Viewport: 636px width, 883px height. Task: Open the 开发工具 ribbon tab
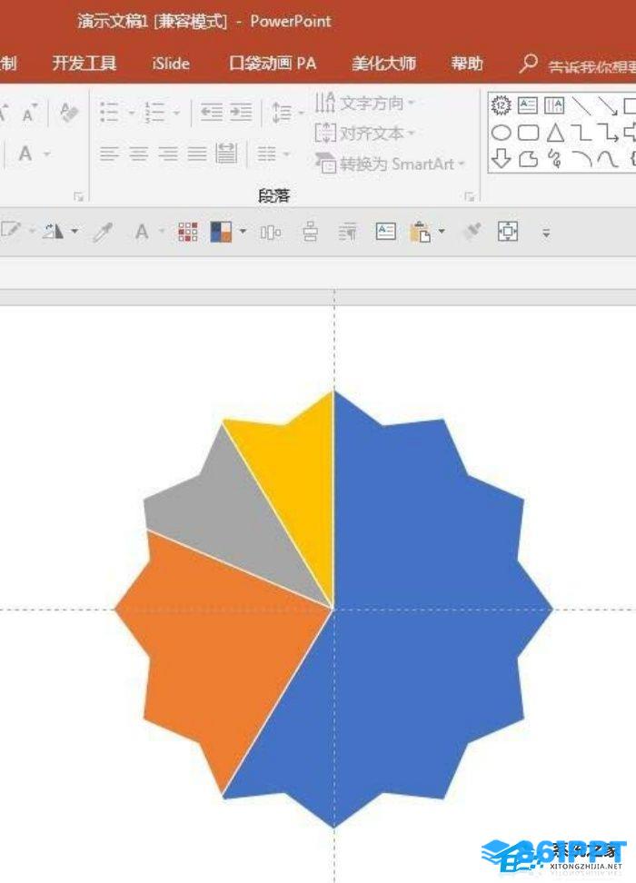click(x=84, y=64)
